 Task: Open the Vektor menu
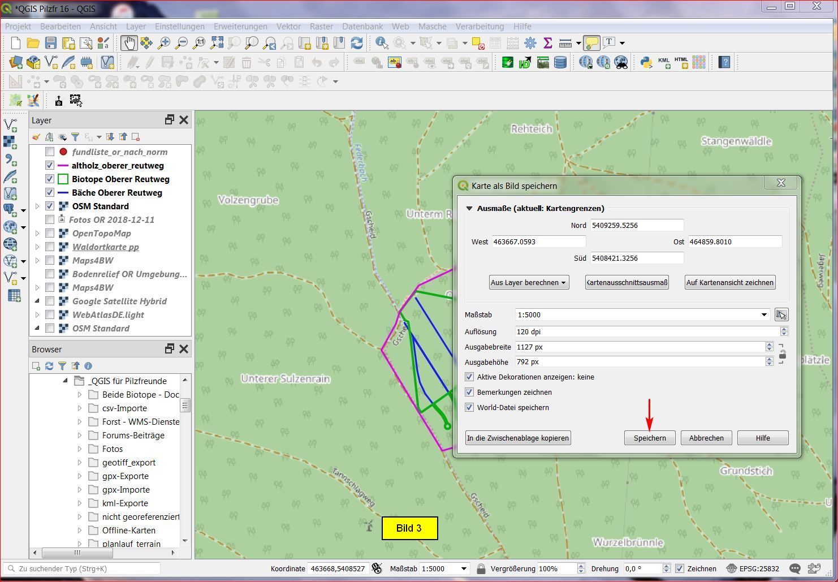coord(288,27)
